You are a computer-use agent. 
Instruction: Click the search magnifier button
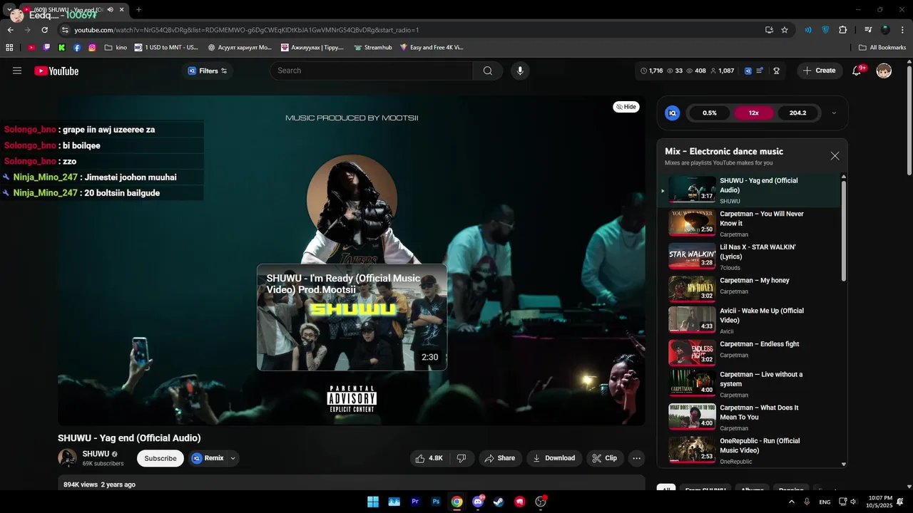(488, 71)
